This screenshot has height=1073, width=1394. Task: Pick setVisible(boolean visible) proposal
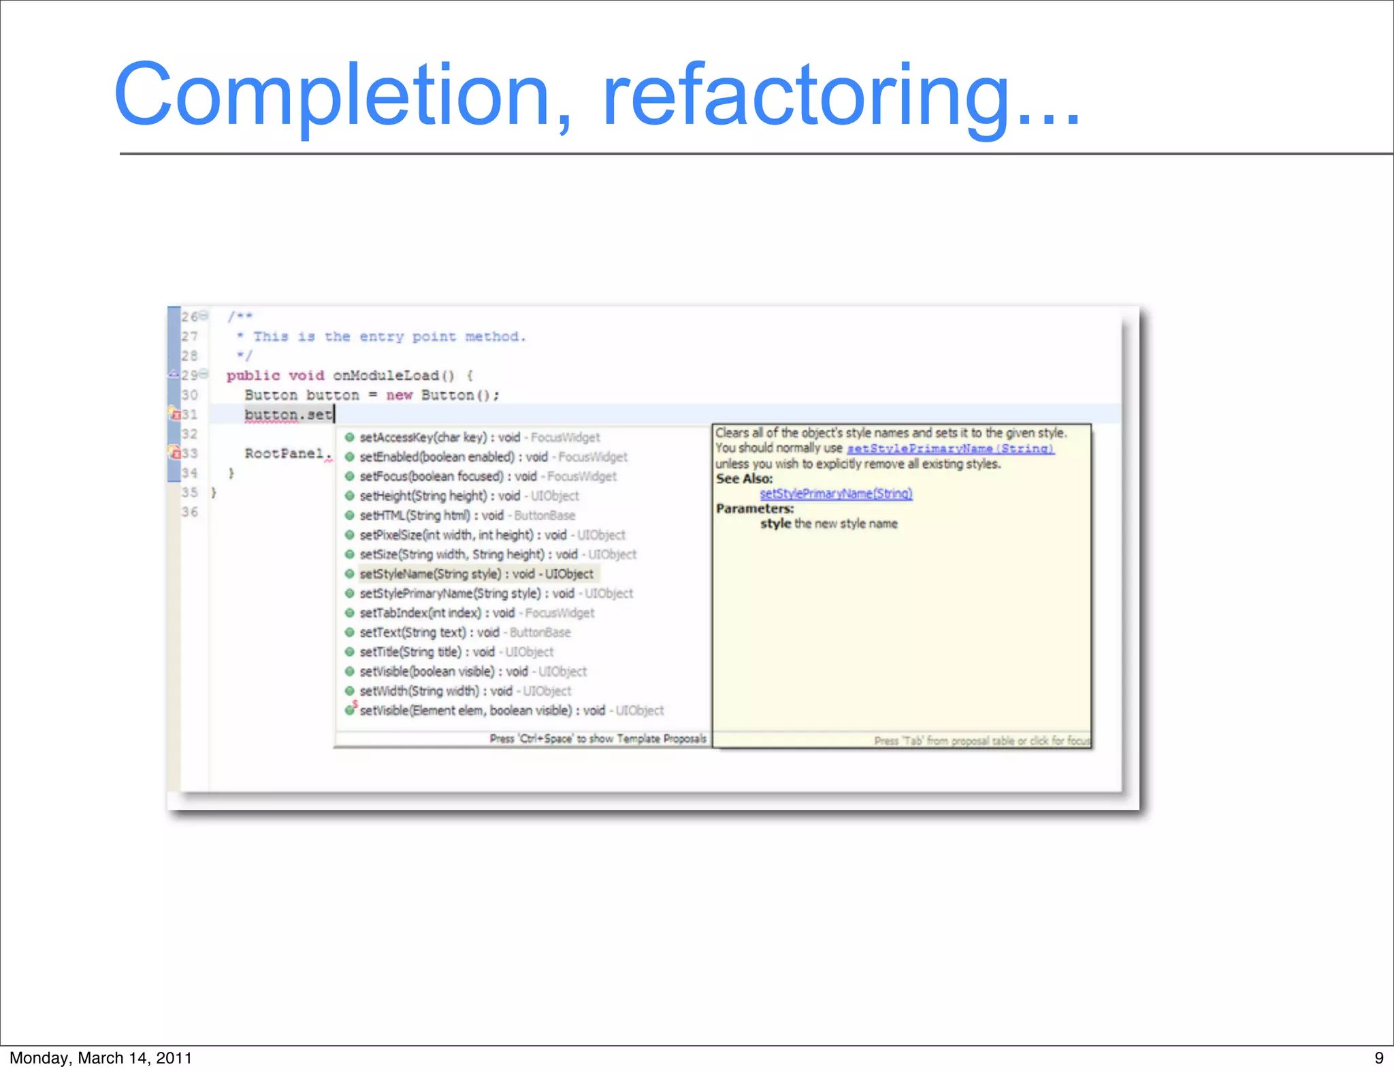click(473, 671)
